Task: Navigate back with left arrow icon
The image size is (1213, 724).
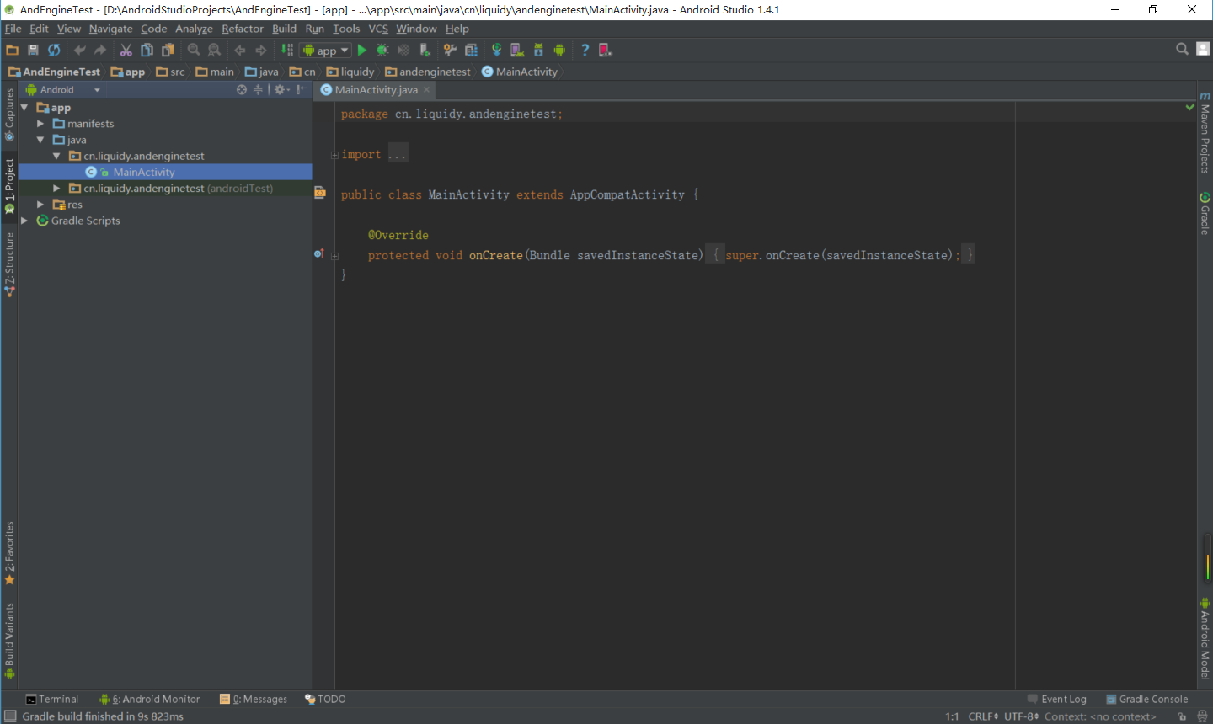Action: tap(240, 51)
